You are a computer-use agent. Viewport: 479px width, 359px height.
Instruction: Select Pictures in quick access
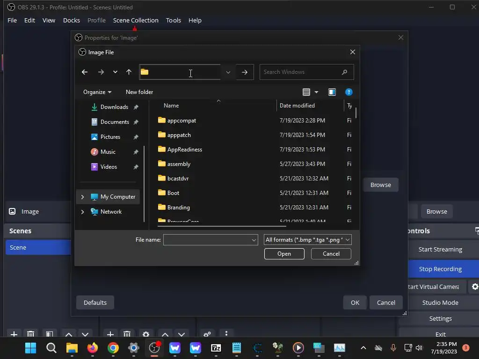pos(110,137)
